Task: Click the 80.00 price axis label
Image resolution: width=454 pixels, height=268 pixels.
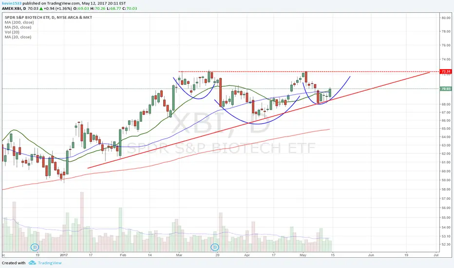Action: coord(446,18)
